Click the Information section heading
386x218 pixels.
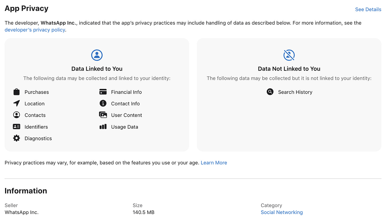point(26,191)
